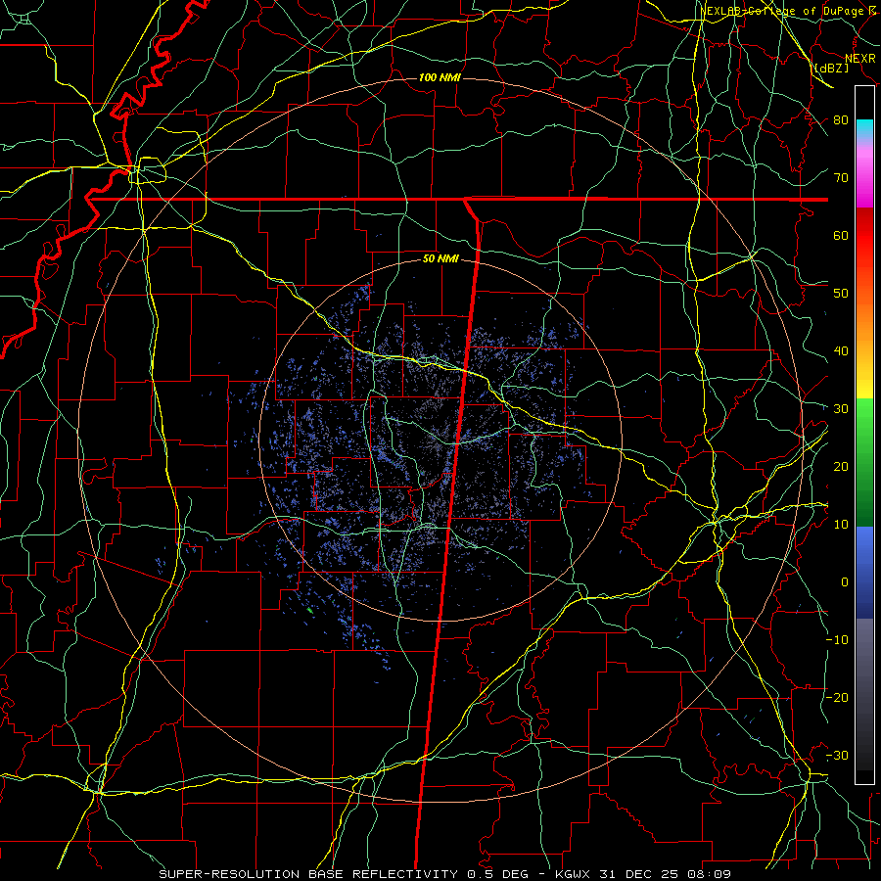Click the 0 value on the dBZ scale
Viewport: 881px width, 881px height.
tap(845, 582)
